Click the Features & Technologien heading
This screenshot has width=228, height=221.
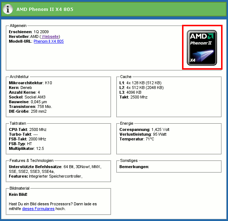coord(32,160)
